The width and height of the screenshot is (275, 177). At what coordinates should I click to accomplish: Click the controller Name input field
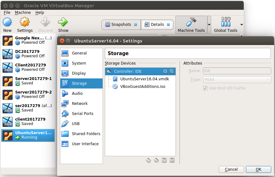237,71
